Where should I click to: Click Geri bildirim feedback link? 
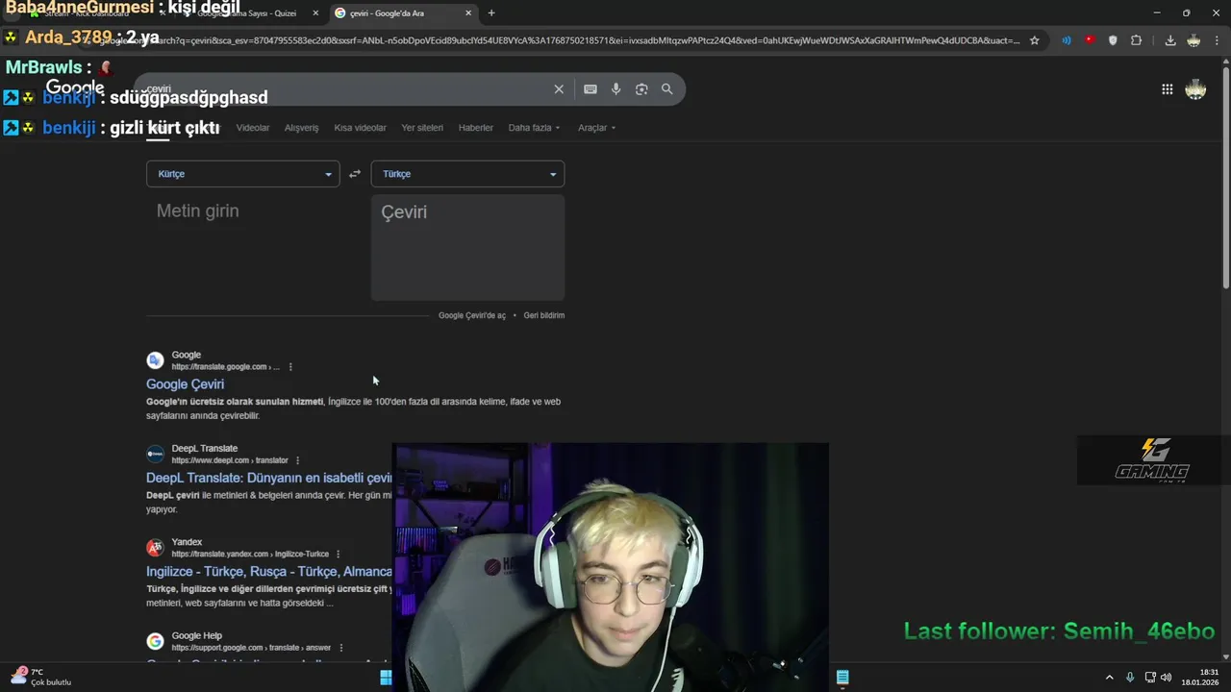pos(544,315)
